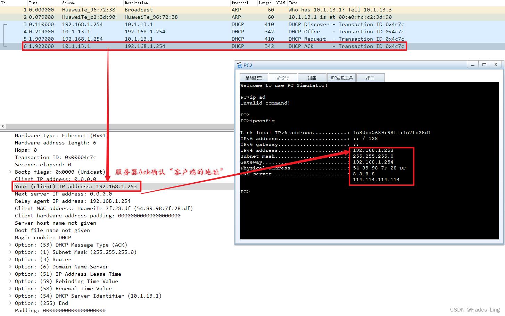Select the Hops: 0 field
The image size is (505, 316).
(x=26, y=150)
